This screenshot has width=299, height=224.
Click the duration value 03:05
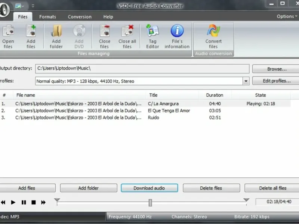click(x=215, y=111)
